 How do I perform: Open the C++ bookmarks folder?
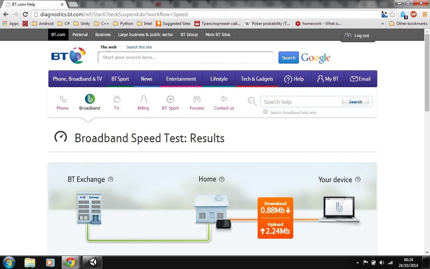[x=101, y=24]
